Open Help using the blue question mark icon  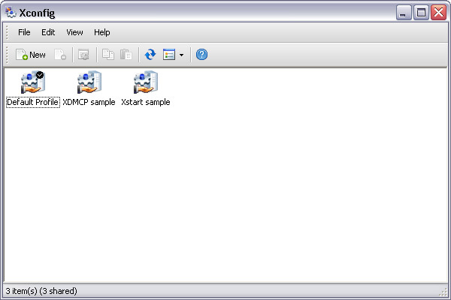click(x=201, y=55)
